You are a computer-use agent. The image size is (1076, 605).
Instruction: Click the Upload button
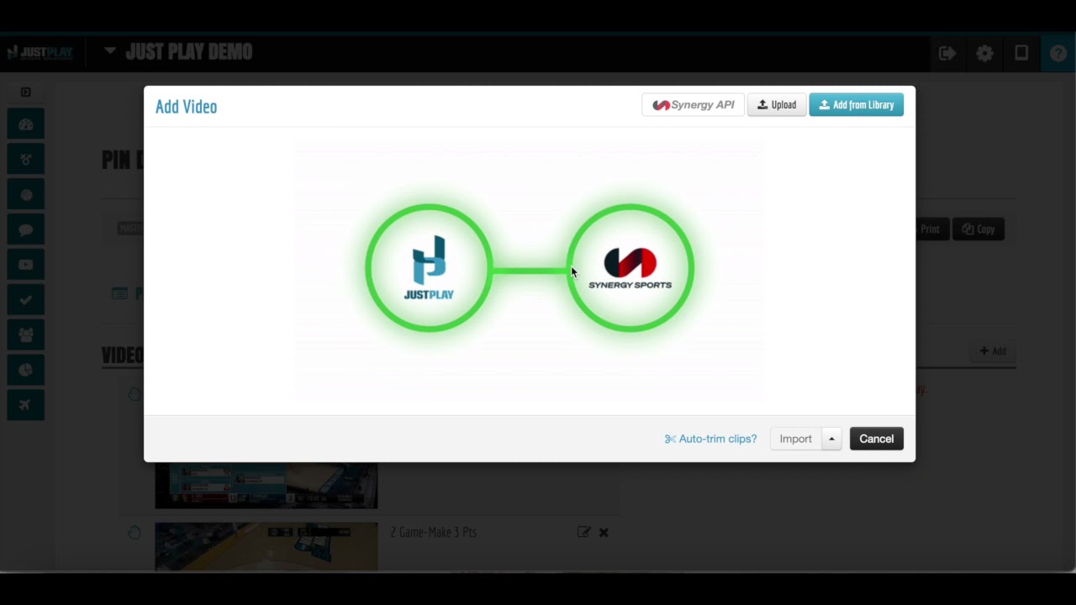[x=777, y=105]
